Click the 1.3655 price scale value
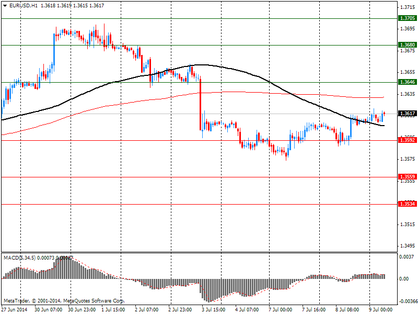This screenshot has height=314, width=418. pyautogui.click(x=408, y=72)
